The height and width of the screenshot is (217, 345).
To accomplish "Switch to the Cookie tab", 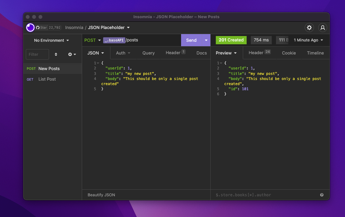I will [x=289, y=53].
